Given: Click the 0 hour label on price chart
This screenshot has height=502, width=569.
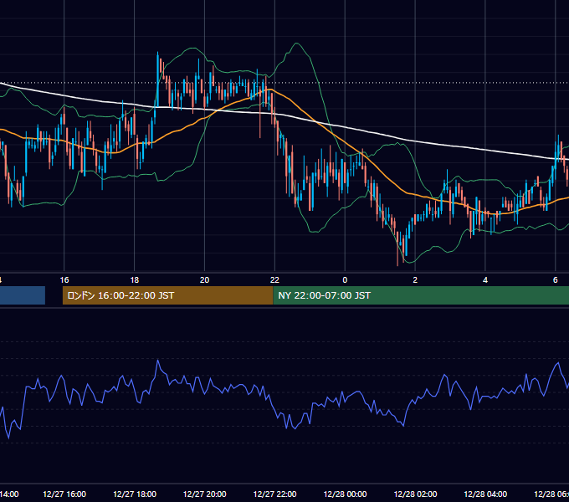Looking at the screenshot, I should pyautogui.click(x=345, y=280).
